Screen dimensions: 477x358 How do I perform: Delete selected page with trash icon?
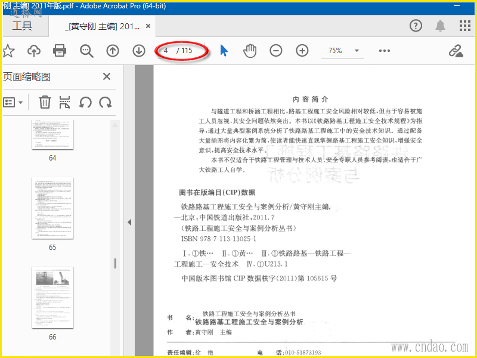click(x=45, y=102)
